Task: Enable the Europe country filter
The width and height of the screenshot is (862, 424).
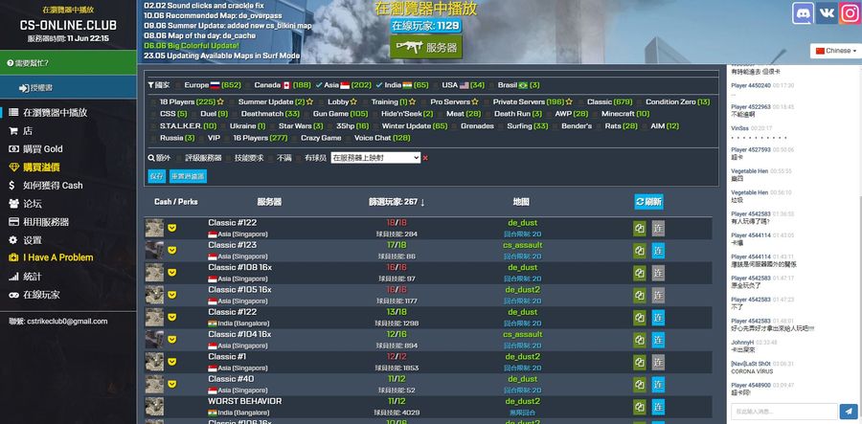Action: pyautogui.click(x=177, y=84)
